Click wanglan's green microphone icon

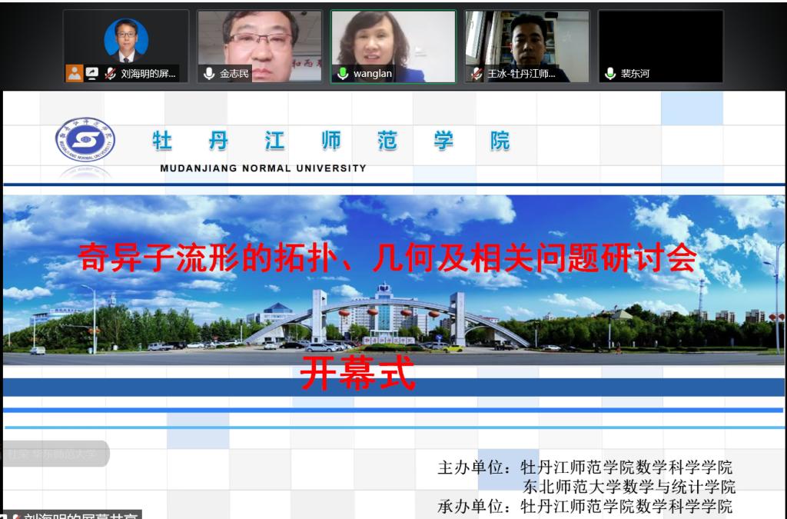click(343, 74)
